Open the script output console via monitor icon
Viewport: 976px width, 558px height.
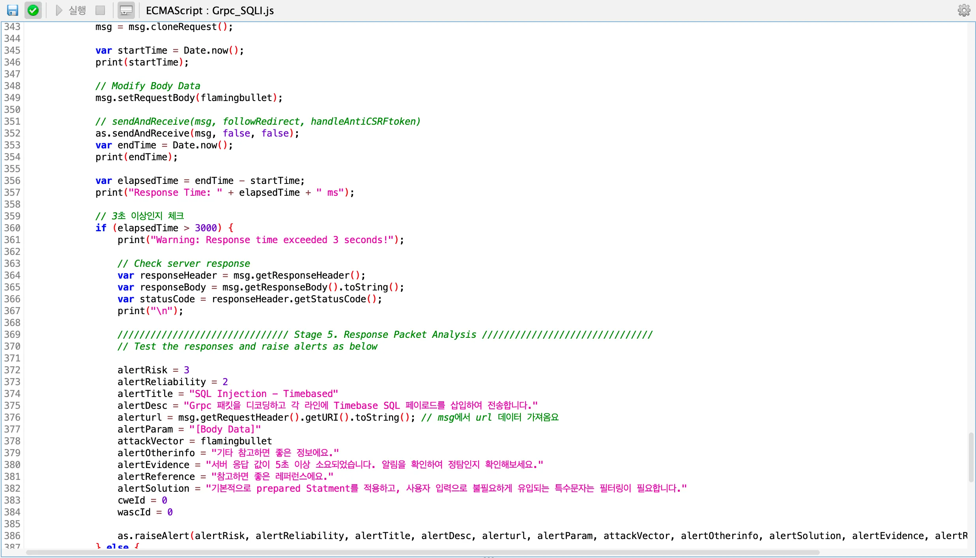pos(125,10)
